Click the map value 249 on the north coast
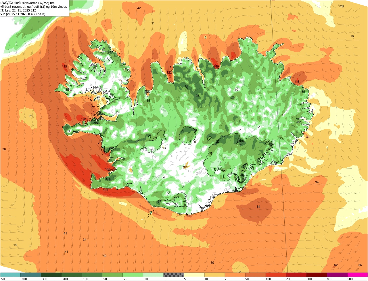Image resolution: width=368 pixels, height=281 pixels. coord(216,66)
